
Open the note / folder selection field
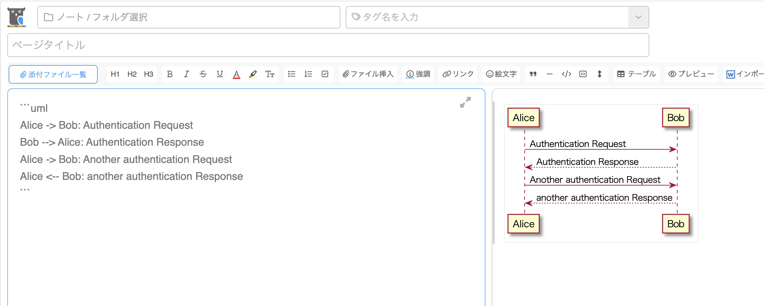tap(189, 17)
